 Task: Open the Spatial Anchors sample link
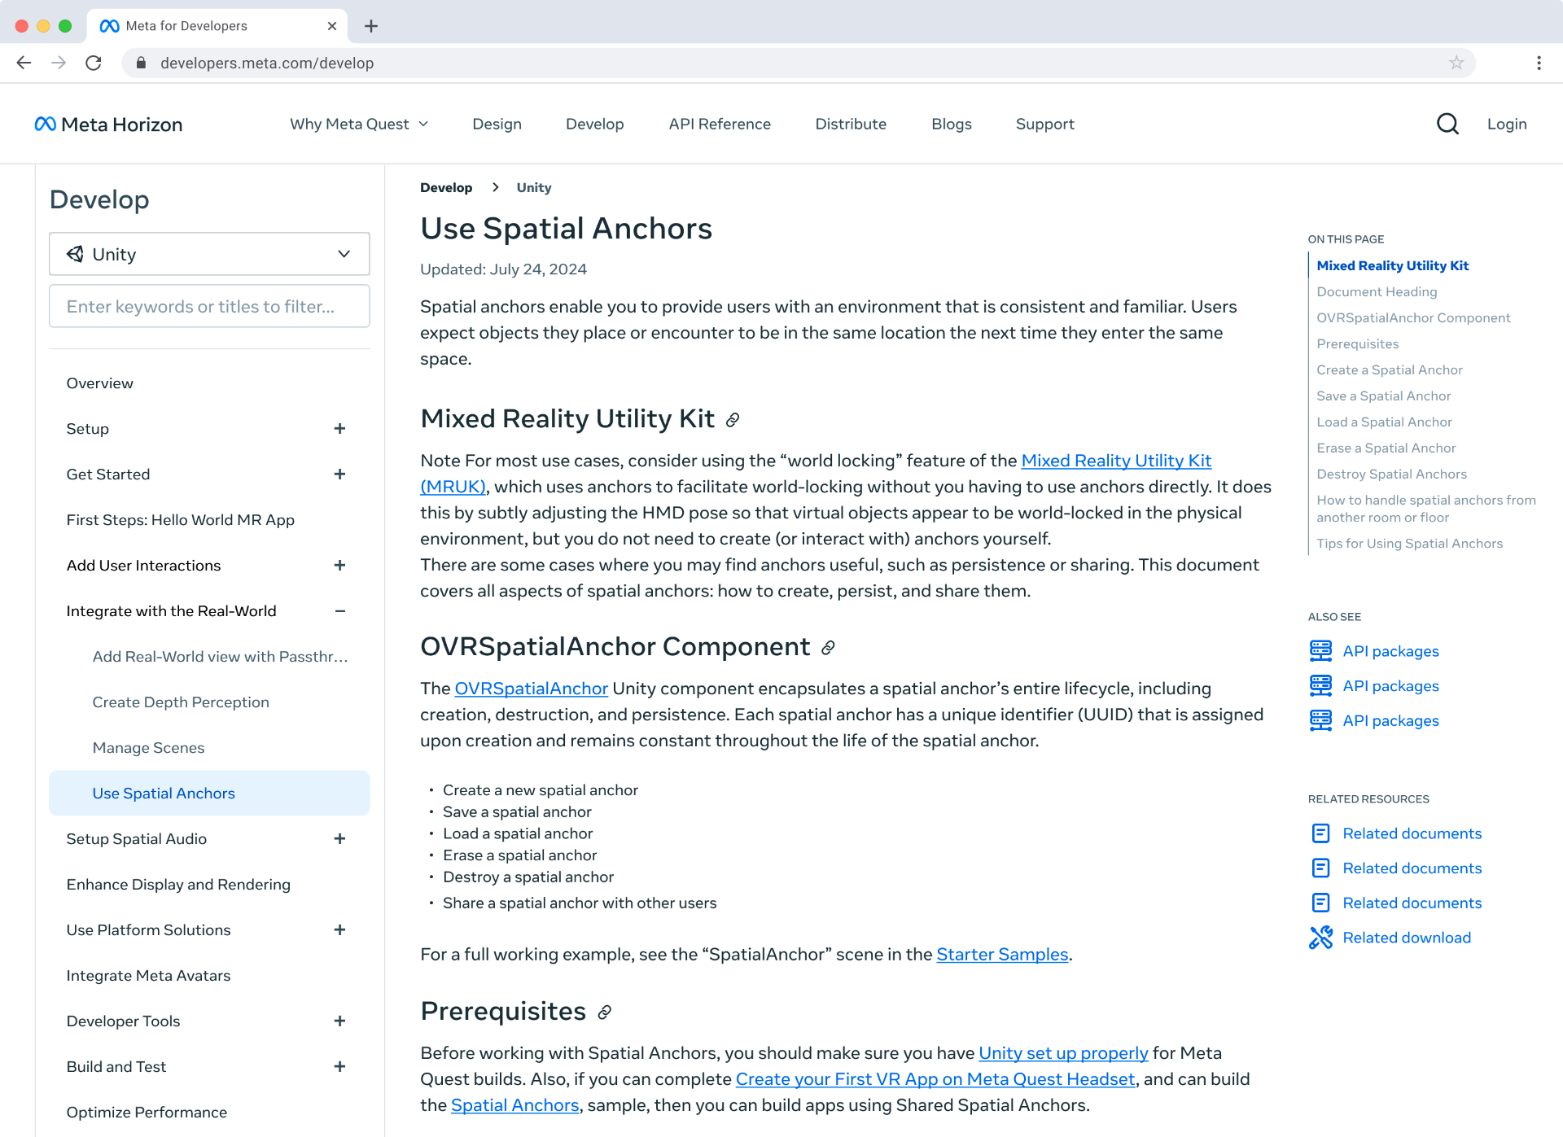click(514, 1105)
